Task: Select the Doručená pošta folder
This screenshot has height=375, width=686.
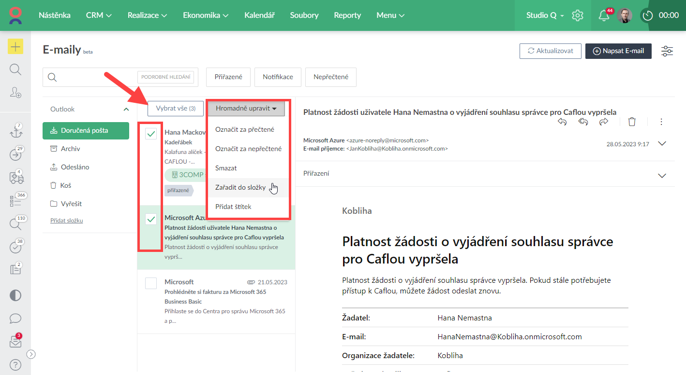Action: click(x=86, y=131)
